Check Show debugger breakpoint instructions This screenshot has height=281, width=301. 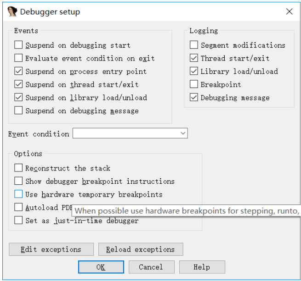[18, 181]
